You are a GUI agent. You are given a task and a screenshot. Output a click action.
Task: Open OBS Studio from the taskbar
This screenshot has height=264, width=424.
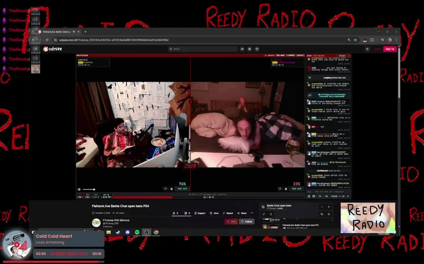(147, 232)
